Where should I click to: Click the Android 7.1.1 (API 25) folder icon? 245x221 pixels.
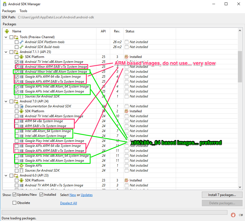pos(16,52)
